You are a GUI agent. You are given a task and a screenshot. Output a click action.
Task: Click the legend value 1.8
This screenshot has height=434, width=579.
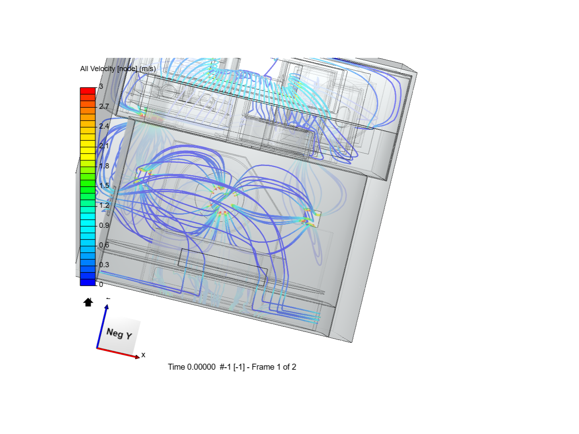click(x=104, y=166)
